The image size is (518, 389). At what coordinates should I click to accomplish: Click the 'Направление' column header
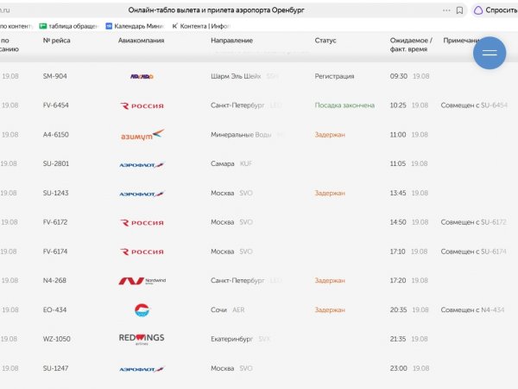coord(231,41)
